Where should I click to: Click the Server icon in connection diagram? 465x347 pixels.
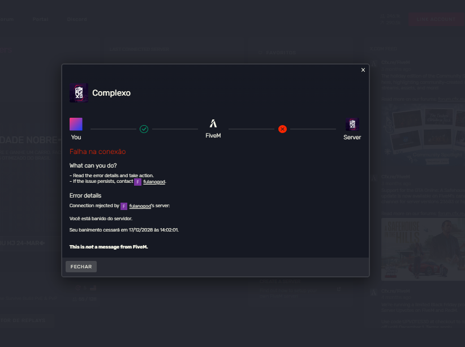(x=352, y=124)
